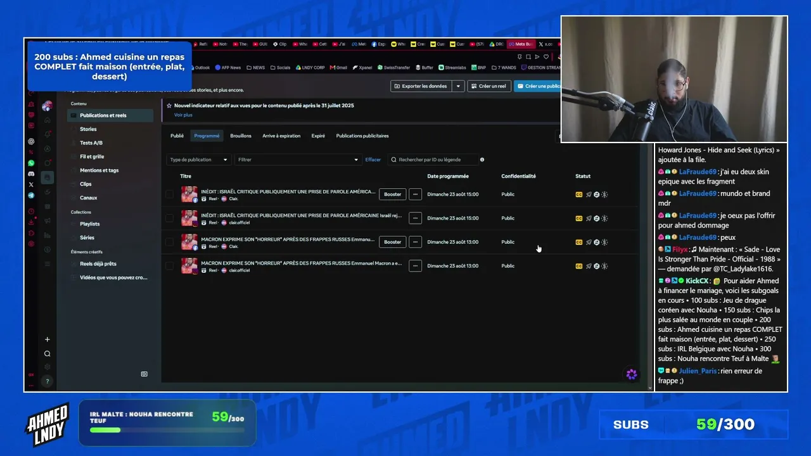This screenshot has height=456, width=811.
Task: Switch to the x.com browser tab
Action: pyautogui.click(x=546, y=44)
